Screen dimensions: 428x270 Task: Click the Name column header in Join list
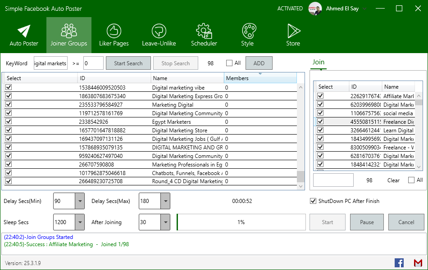click(399, 87)
